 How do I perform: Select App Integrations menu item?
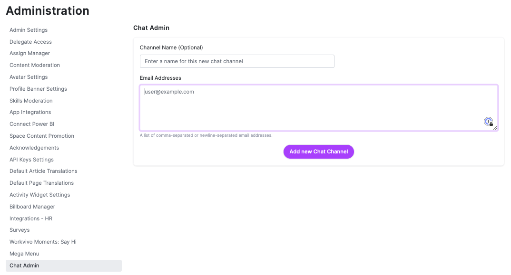pos(30,112)
